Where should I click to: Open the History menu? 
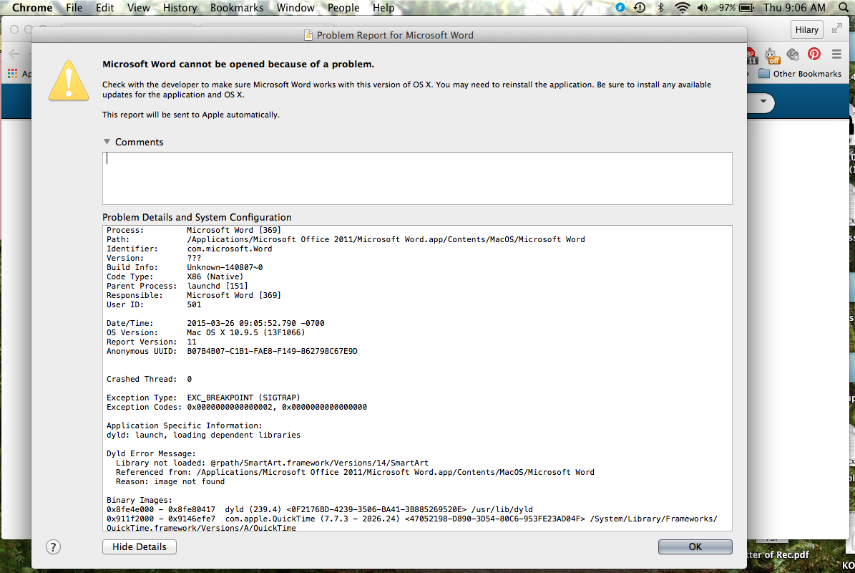point(180,8)
